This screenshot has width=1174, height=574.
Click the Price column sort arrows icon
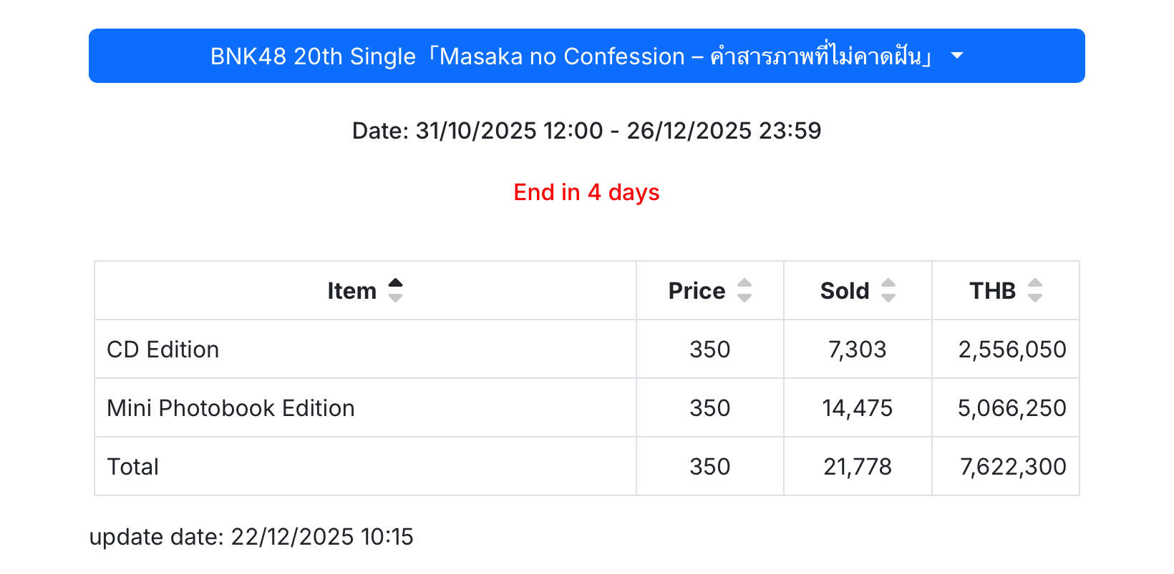coord(744,290)
